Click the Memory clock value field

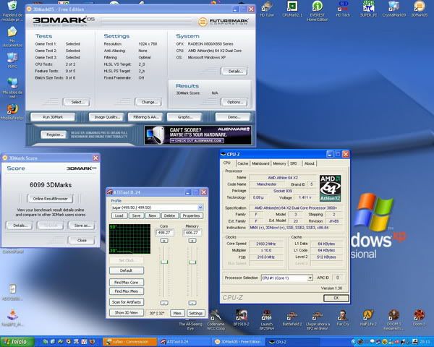192,233
